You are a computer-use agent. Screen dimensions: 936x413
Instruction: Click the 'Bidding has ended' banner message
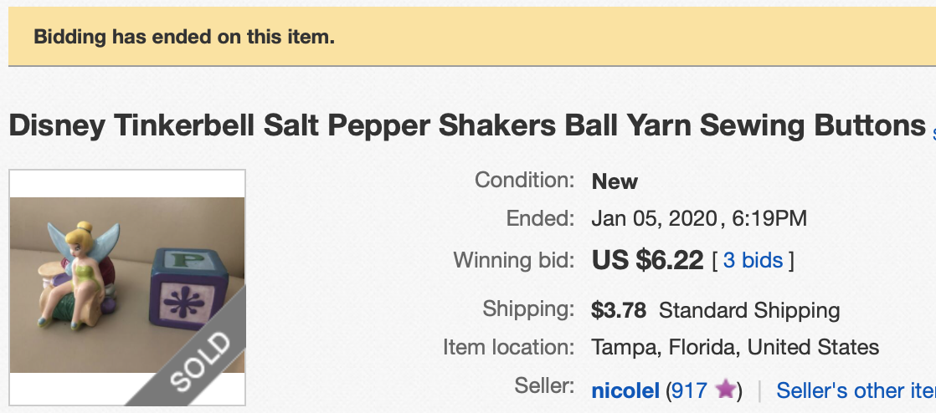click(x=183, y=37)
